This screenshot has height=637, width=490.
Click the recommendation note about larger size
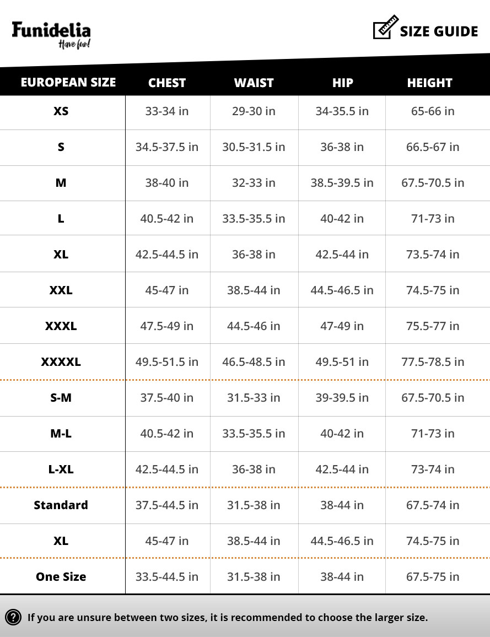pyautogui.click(x=228, y=618)
